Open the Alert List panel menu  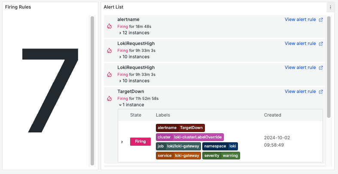(x=330, y=7)
